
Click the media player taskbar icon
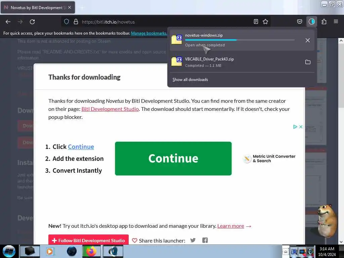pyautogui.click(x=50, y=251)
